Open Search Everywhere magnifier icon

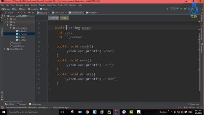click(201, 9)
